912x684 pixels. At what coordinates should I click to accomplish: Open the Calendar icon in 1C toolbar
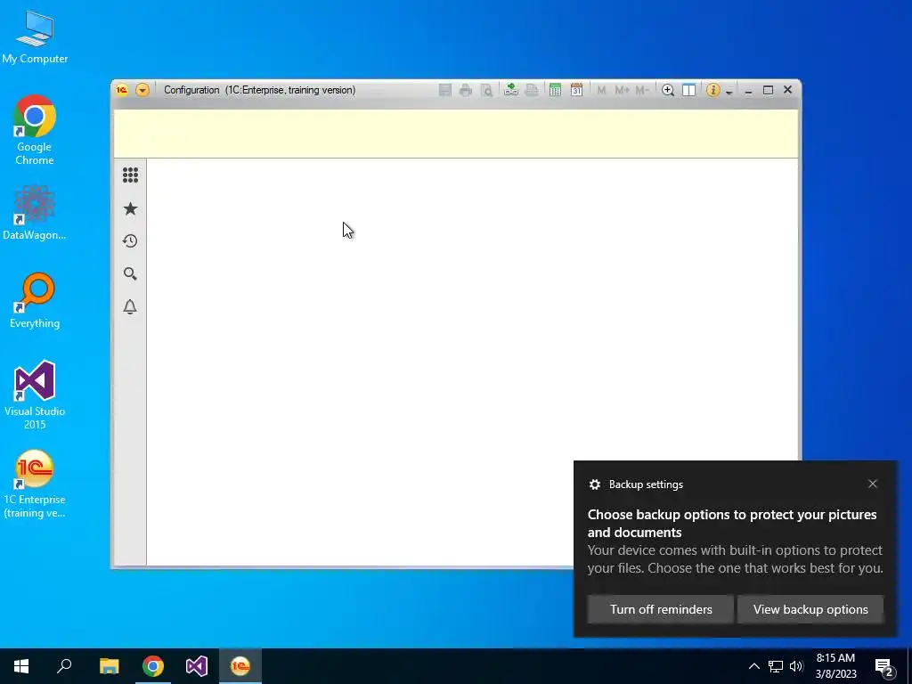click(576, 90)
